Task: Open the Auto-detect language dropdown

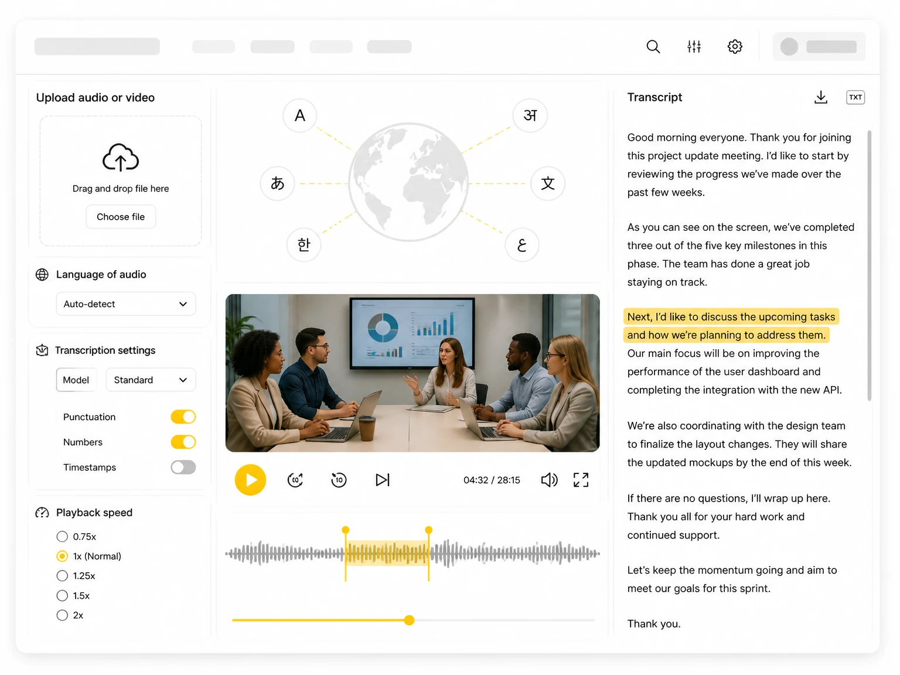Action: click(x=126, y=304)
